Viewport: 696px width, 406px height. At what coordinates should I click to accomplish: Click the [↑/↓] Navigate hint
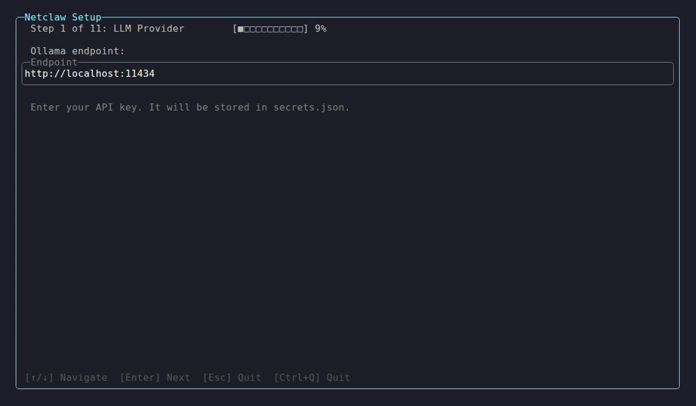[66, 378]
